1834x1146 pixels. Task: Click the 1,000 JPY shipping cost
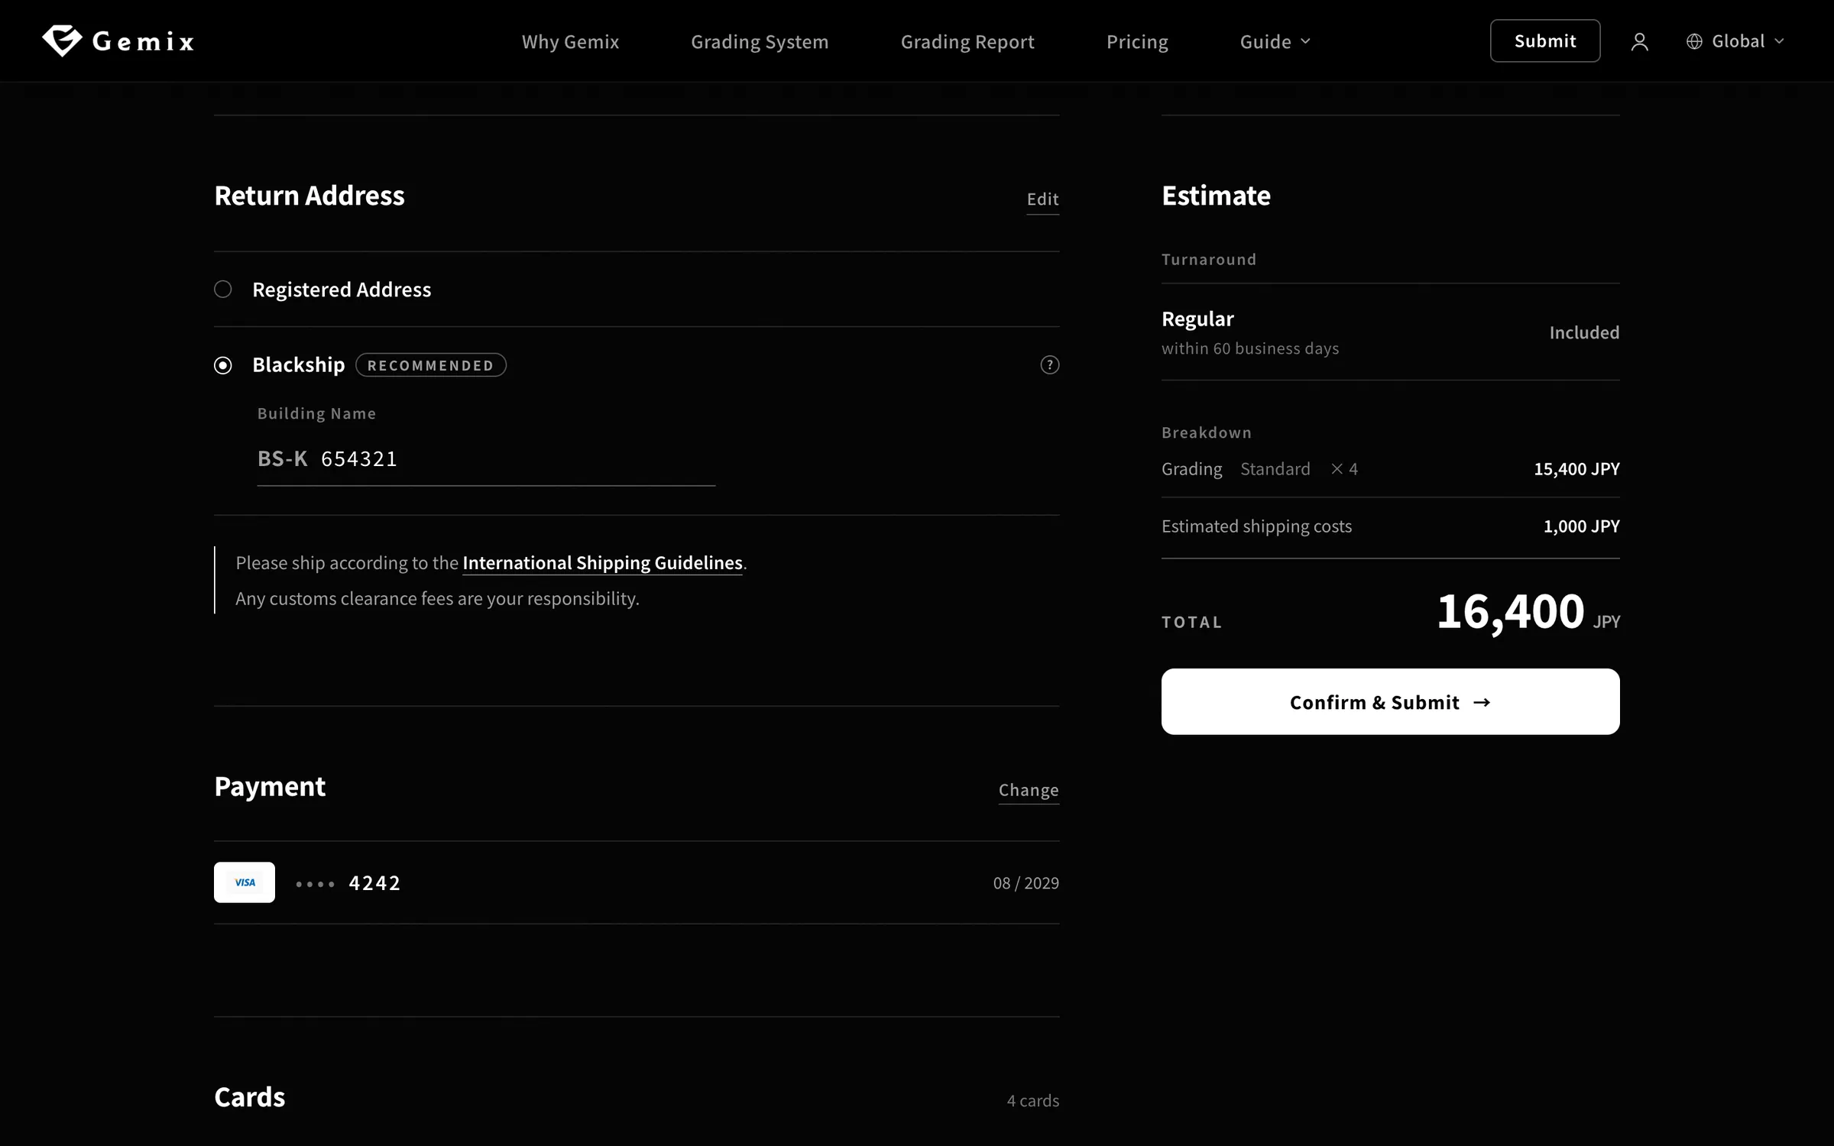tap(1581, 526)
